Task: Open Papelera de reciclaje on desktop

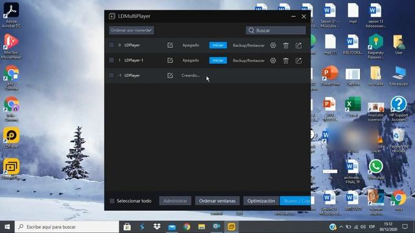Action: pos(399,140)
